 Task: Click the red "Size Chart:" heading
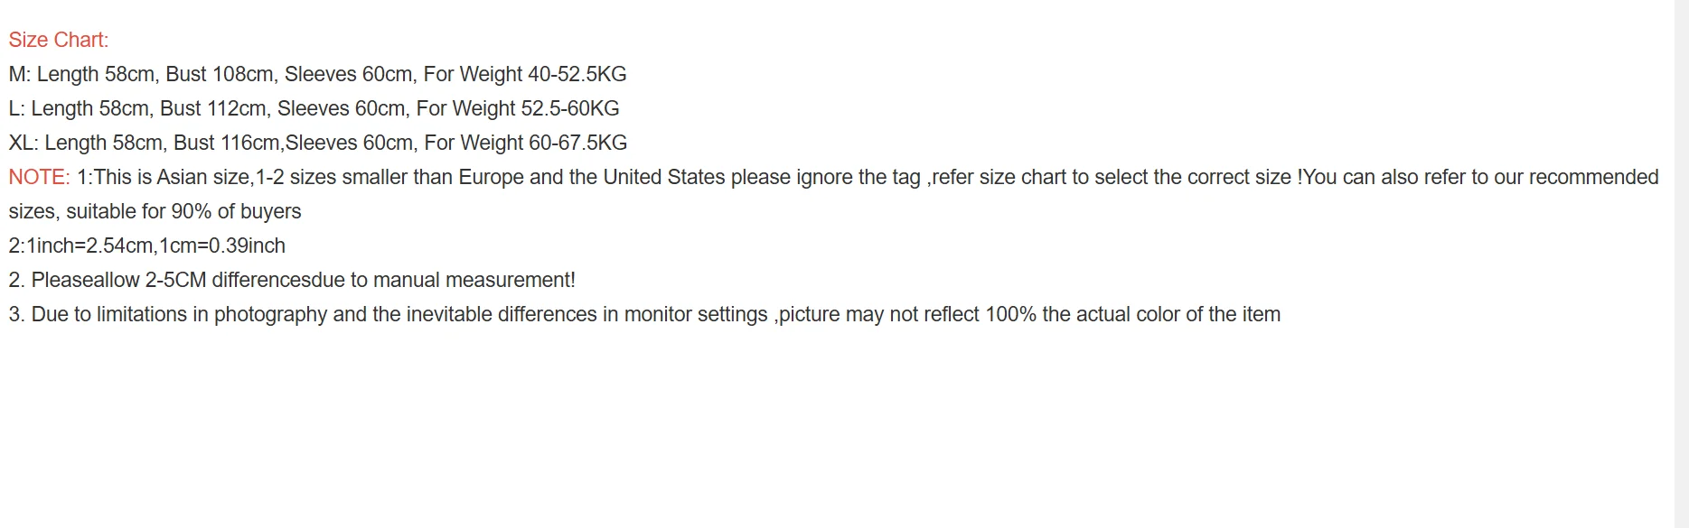click(x=59, y=40)
